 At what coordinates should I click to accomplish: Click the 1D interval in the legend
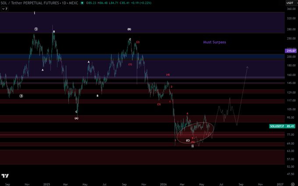pyautogui.click(x=64, y=3)
